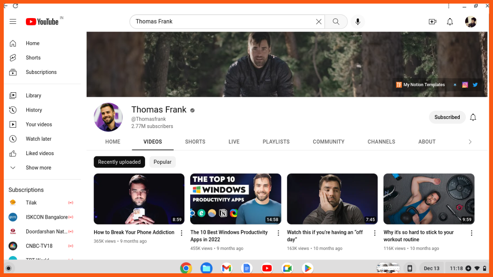Open the account avatar menu

click(471, 22)
